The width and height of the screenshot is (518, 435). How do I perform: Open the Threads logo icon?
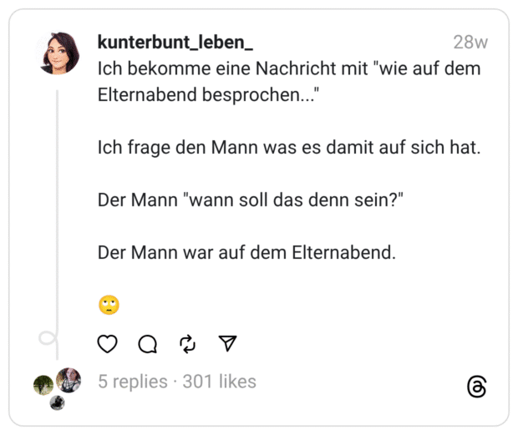point(476,387)
